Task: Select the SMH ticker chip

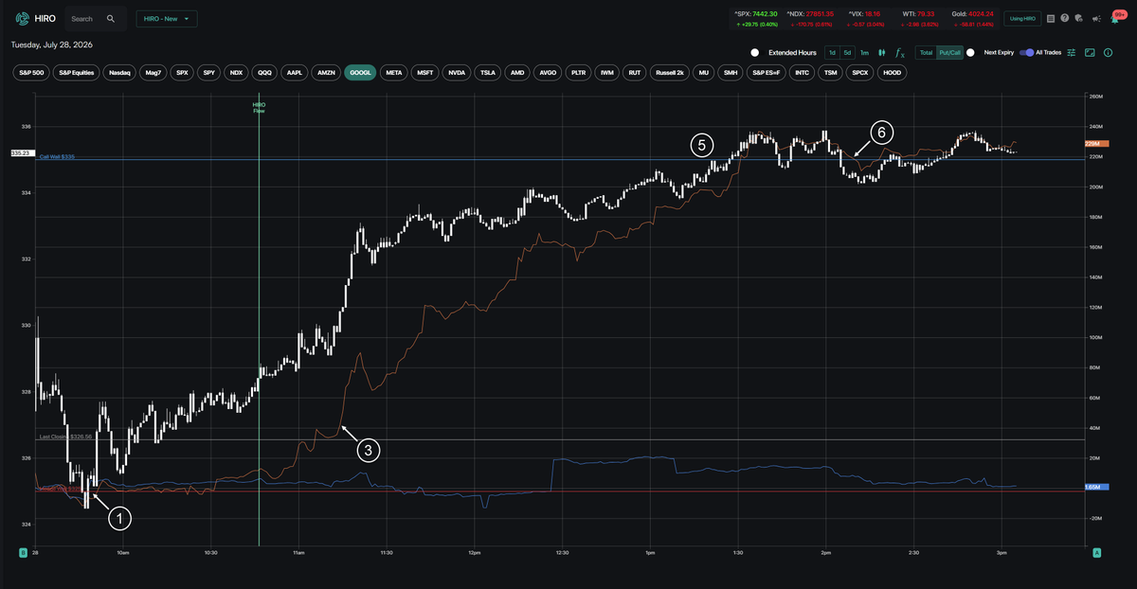Action: 731,72
